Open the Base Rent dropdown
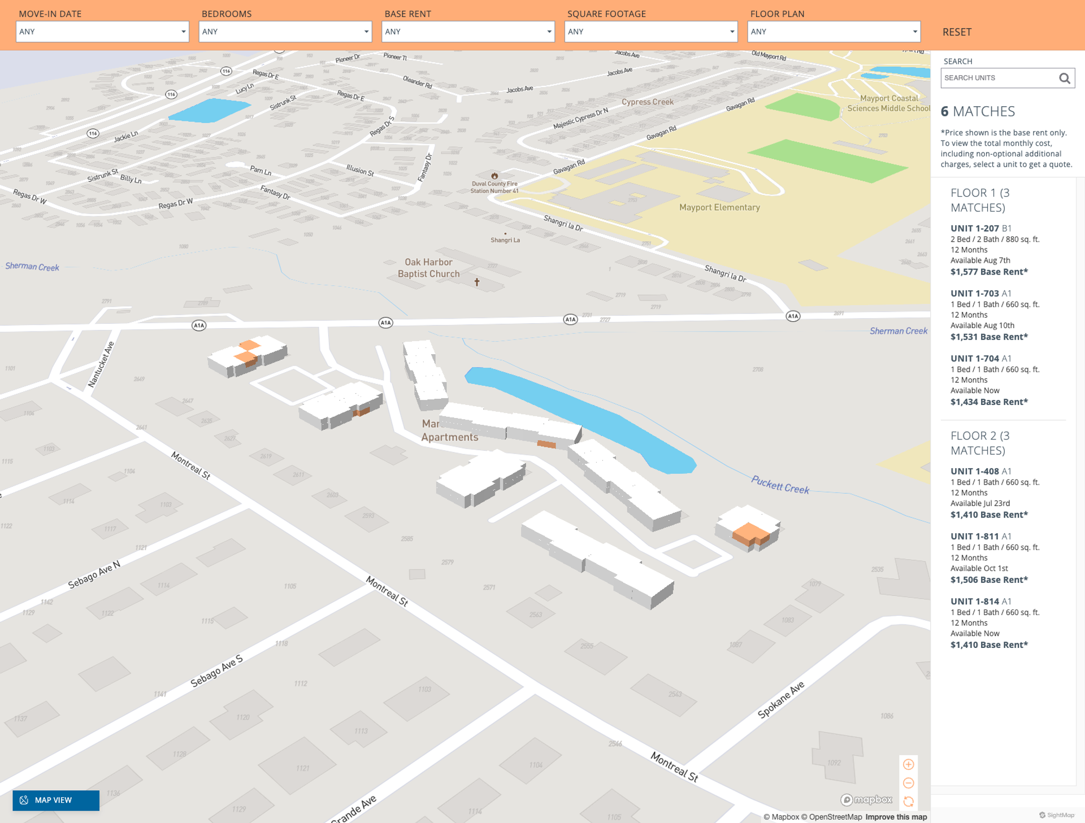 [x=468, y=32]
